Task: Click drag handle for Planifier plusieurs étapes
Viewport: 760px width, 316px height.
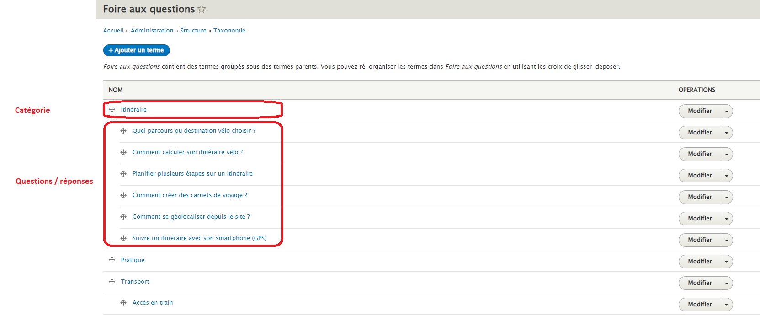Action: click(x=123, y=174)
